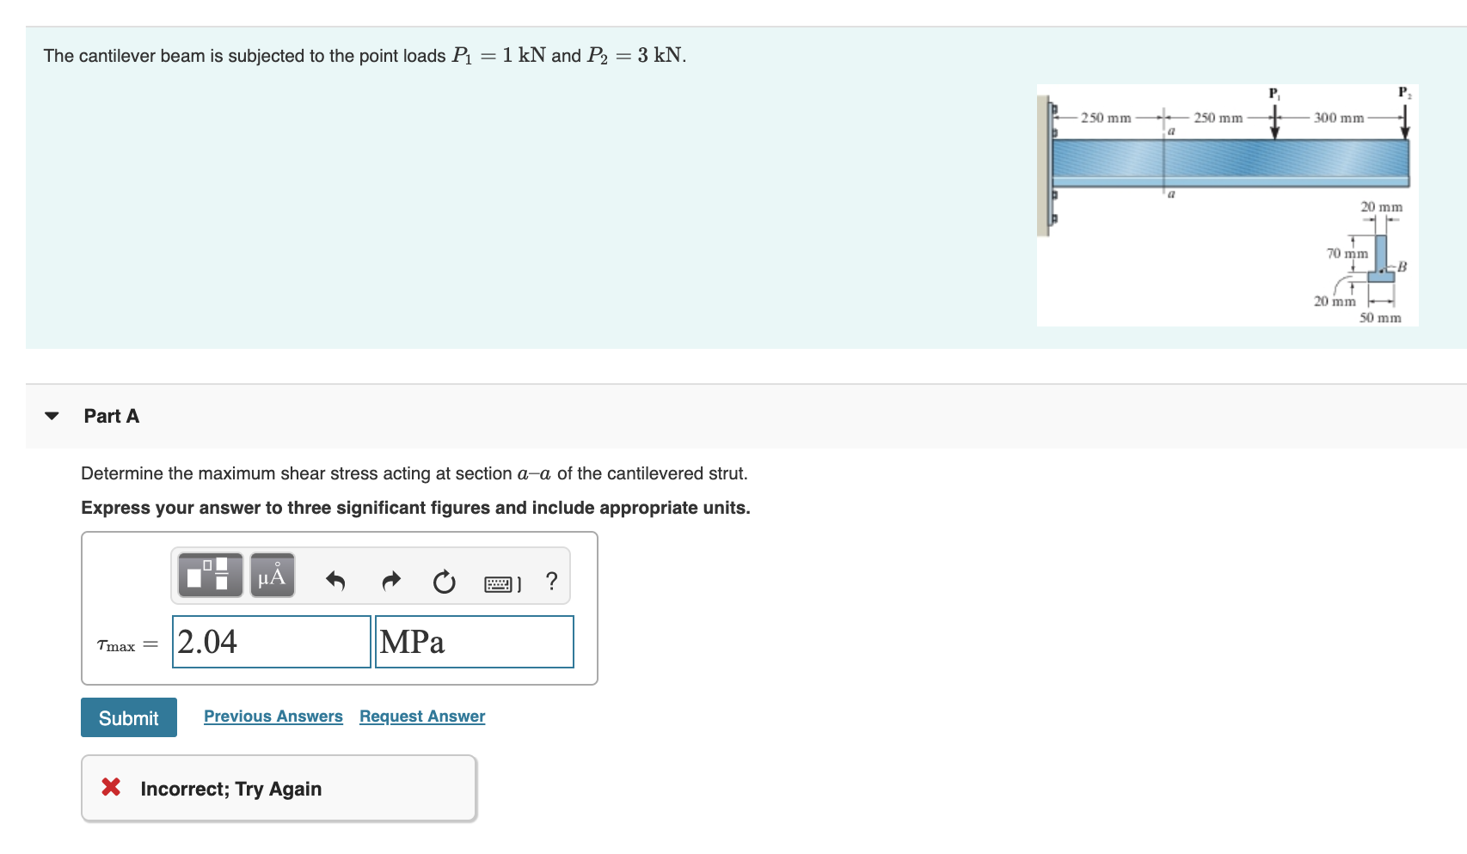Viewport: 1467px width, 854px height.
Task: Open the question mark help
Action: pos(552,581)
